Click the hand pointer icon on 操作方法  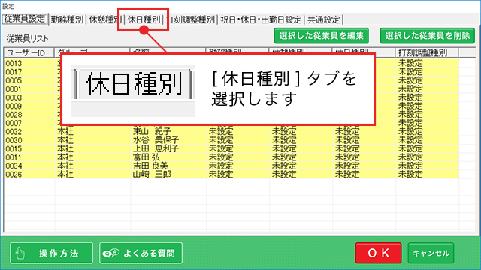(x=20, y=253)
